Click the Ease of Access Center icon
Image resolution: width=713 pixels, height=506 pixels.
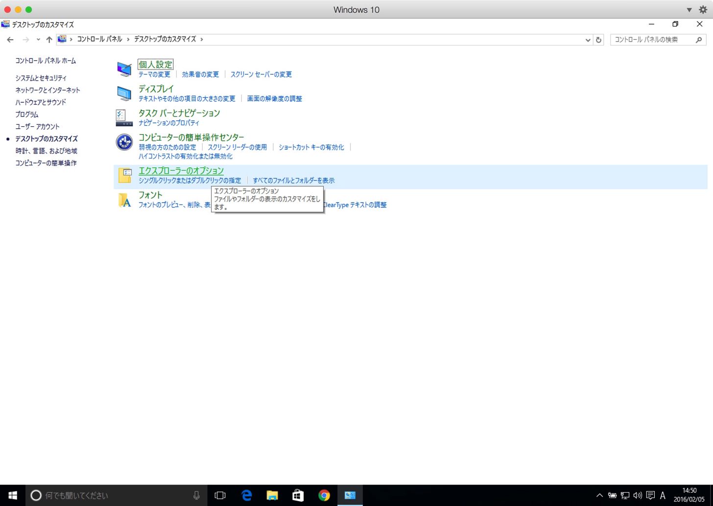124,142
